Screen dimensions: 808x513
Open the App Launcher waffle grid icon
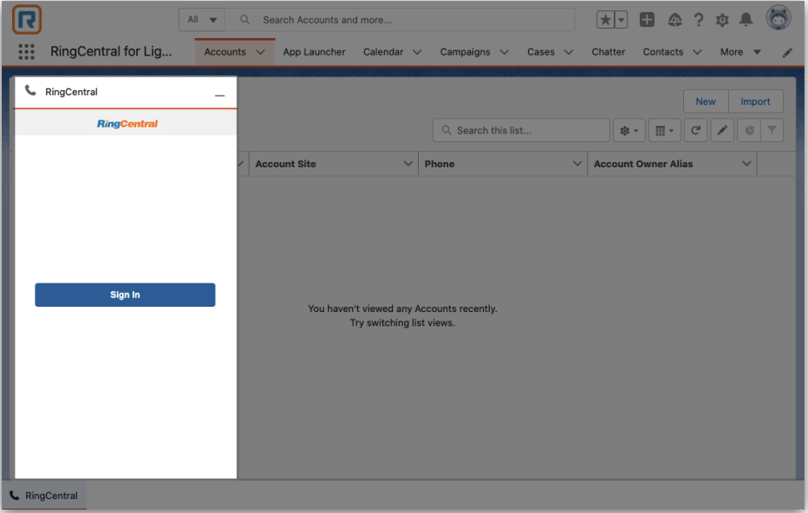tap(26, 51)
